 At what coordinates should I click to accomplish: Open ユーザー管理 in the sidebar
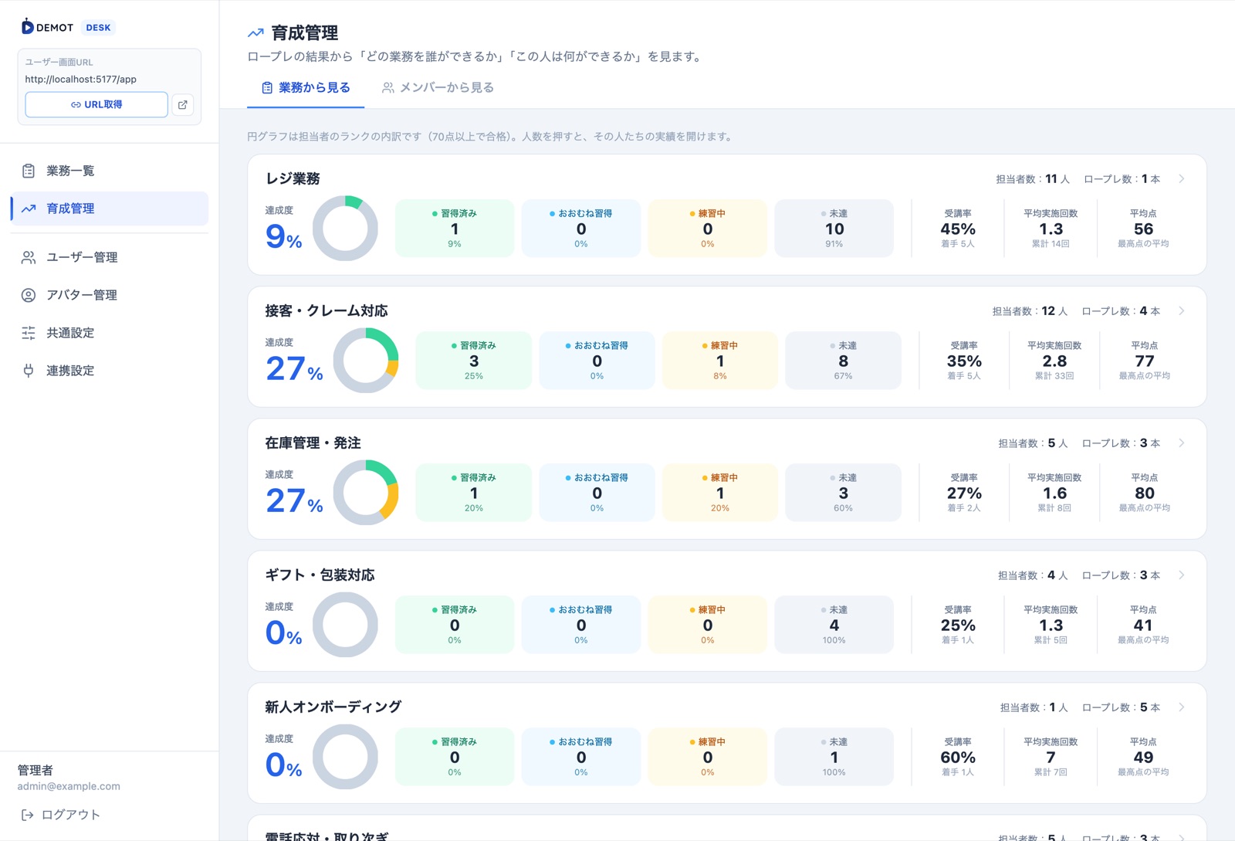[x=110, y=257]
